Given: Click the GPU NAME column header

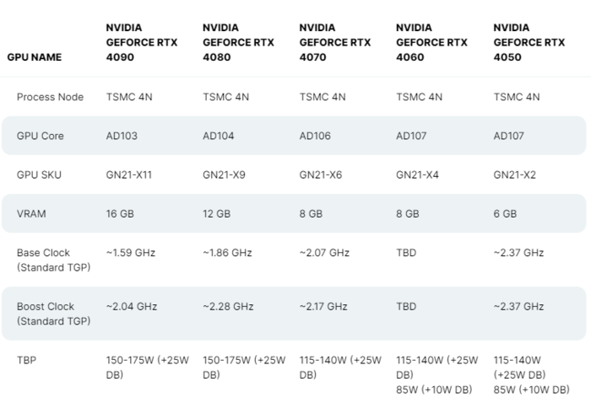Looking at the screenshot, I should pyautogui.click(x=34, y=57).
